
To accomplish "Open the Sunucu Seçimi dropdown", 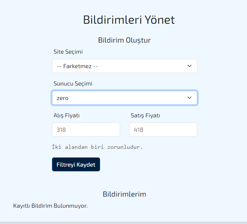I will click(125, 98).
